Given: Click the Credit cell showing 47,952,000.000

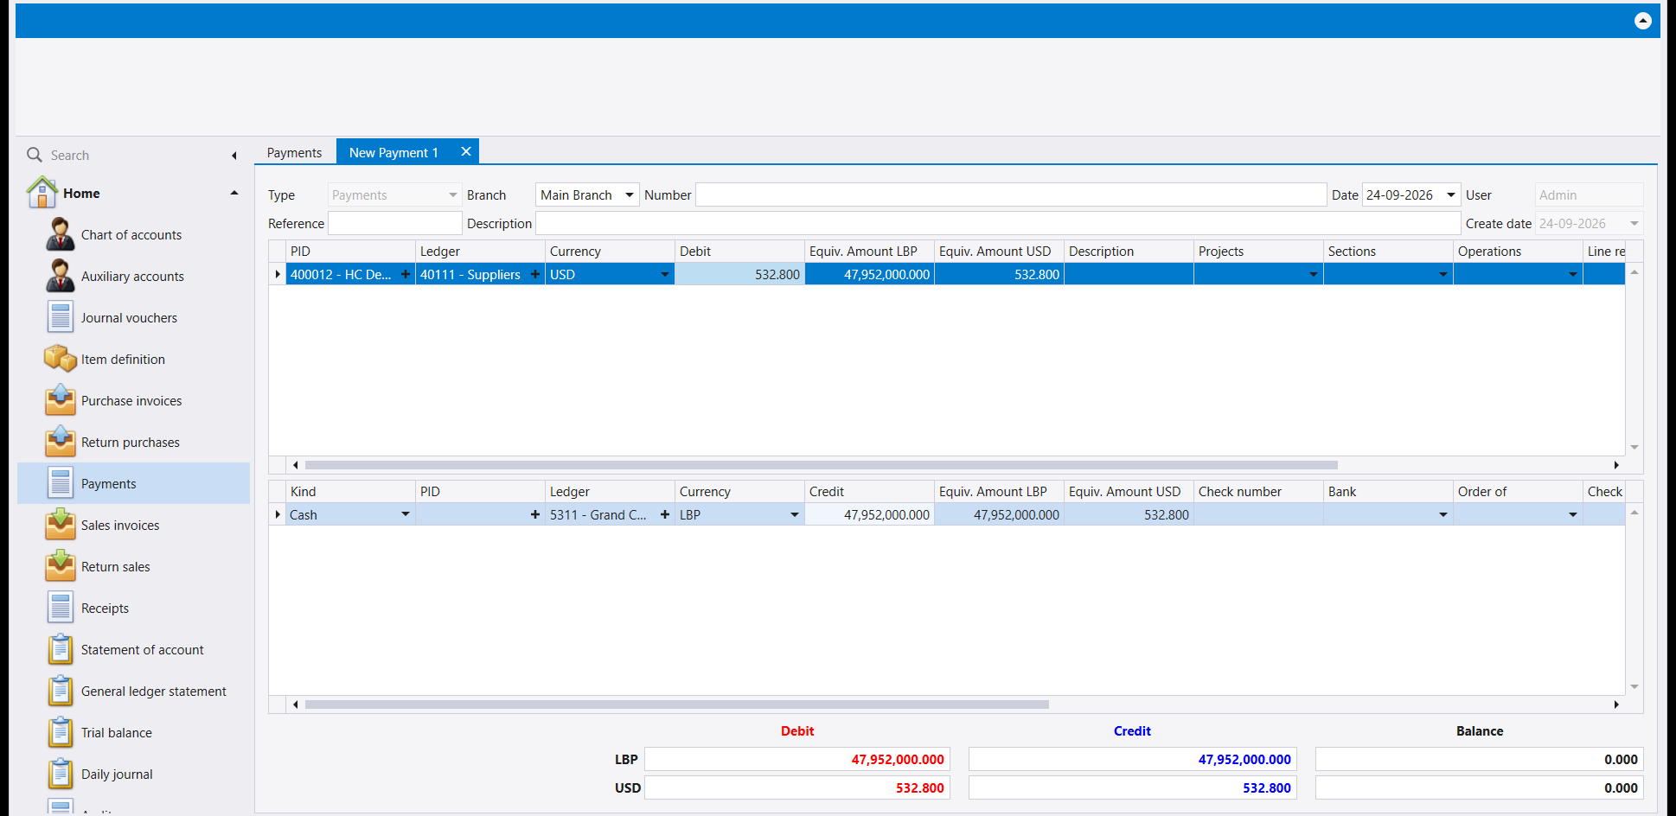Looking at the screenshot, I should 869,514.
